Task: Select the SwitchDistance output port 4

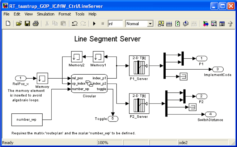Action: pos(211,114)
